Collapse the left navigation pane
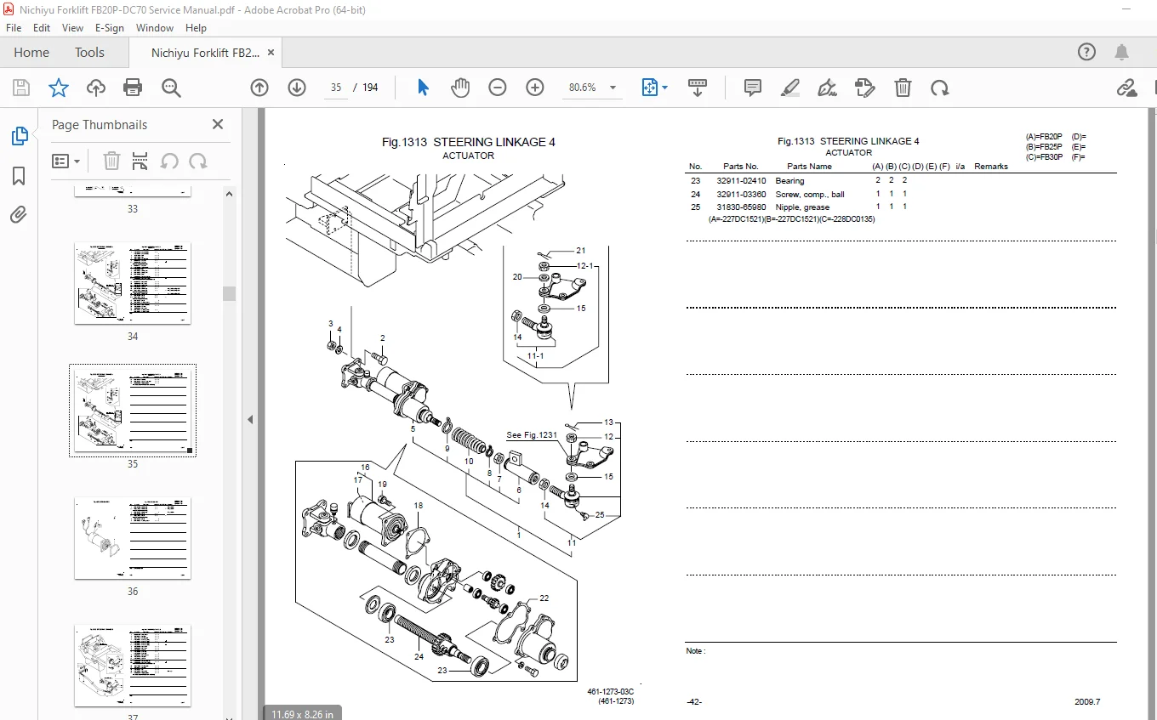The image size is (1157, 720). click(251, 419)
